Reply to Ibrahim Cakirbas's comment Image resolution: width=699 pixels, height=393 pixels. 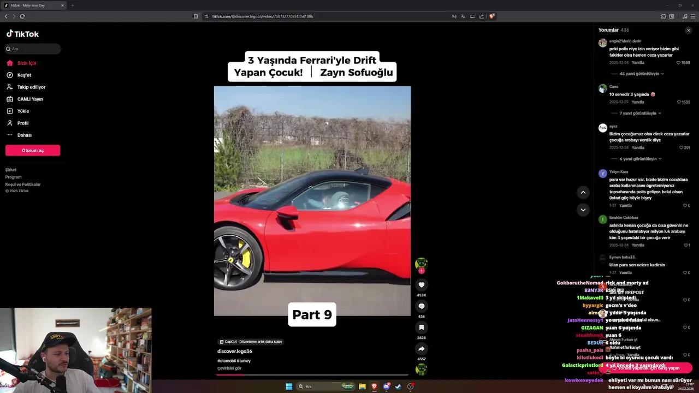[x=638, y=245]
